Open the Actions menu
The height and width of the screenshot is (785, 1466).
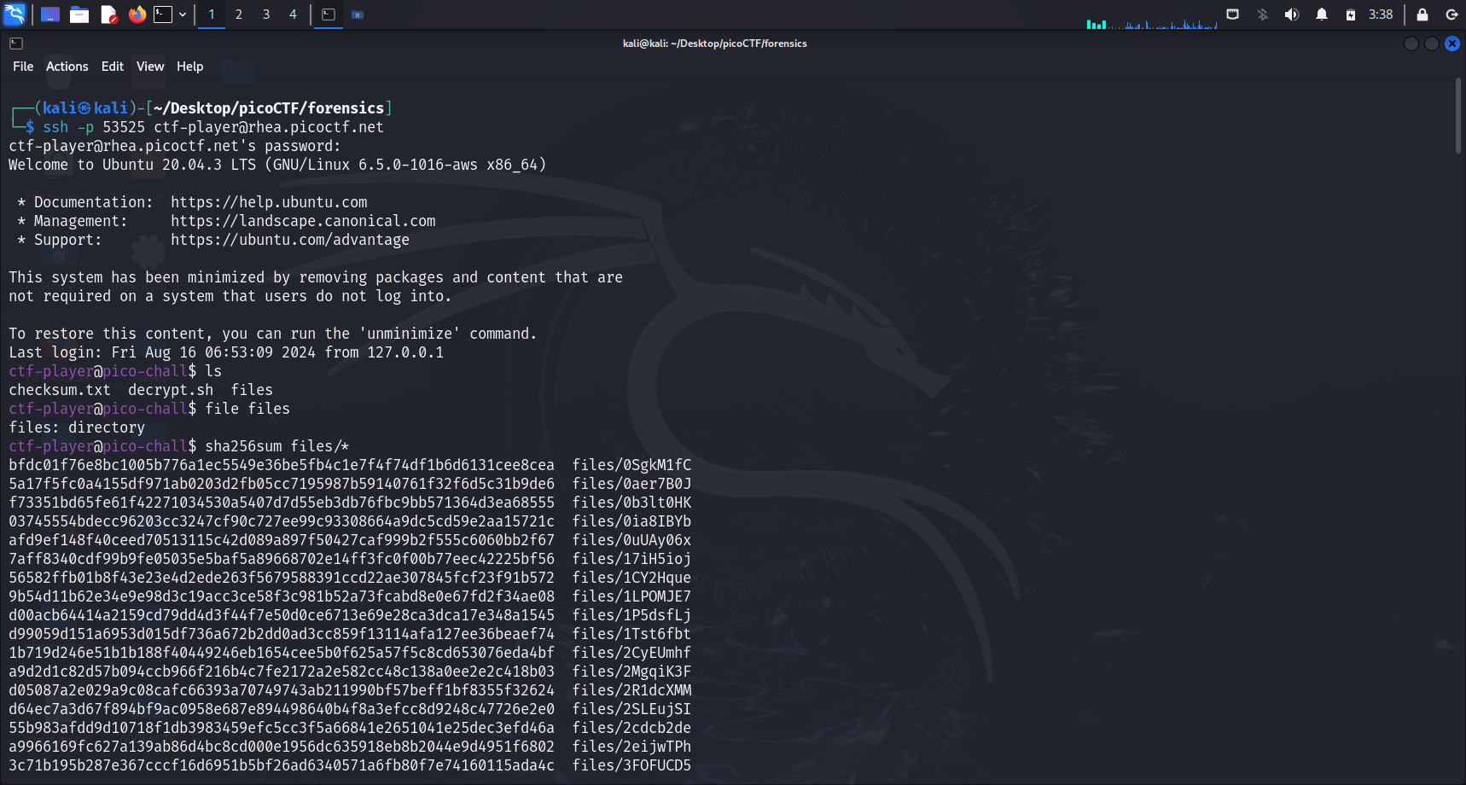(x=67, y=67)
